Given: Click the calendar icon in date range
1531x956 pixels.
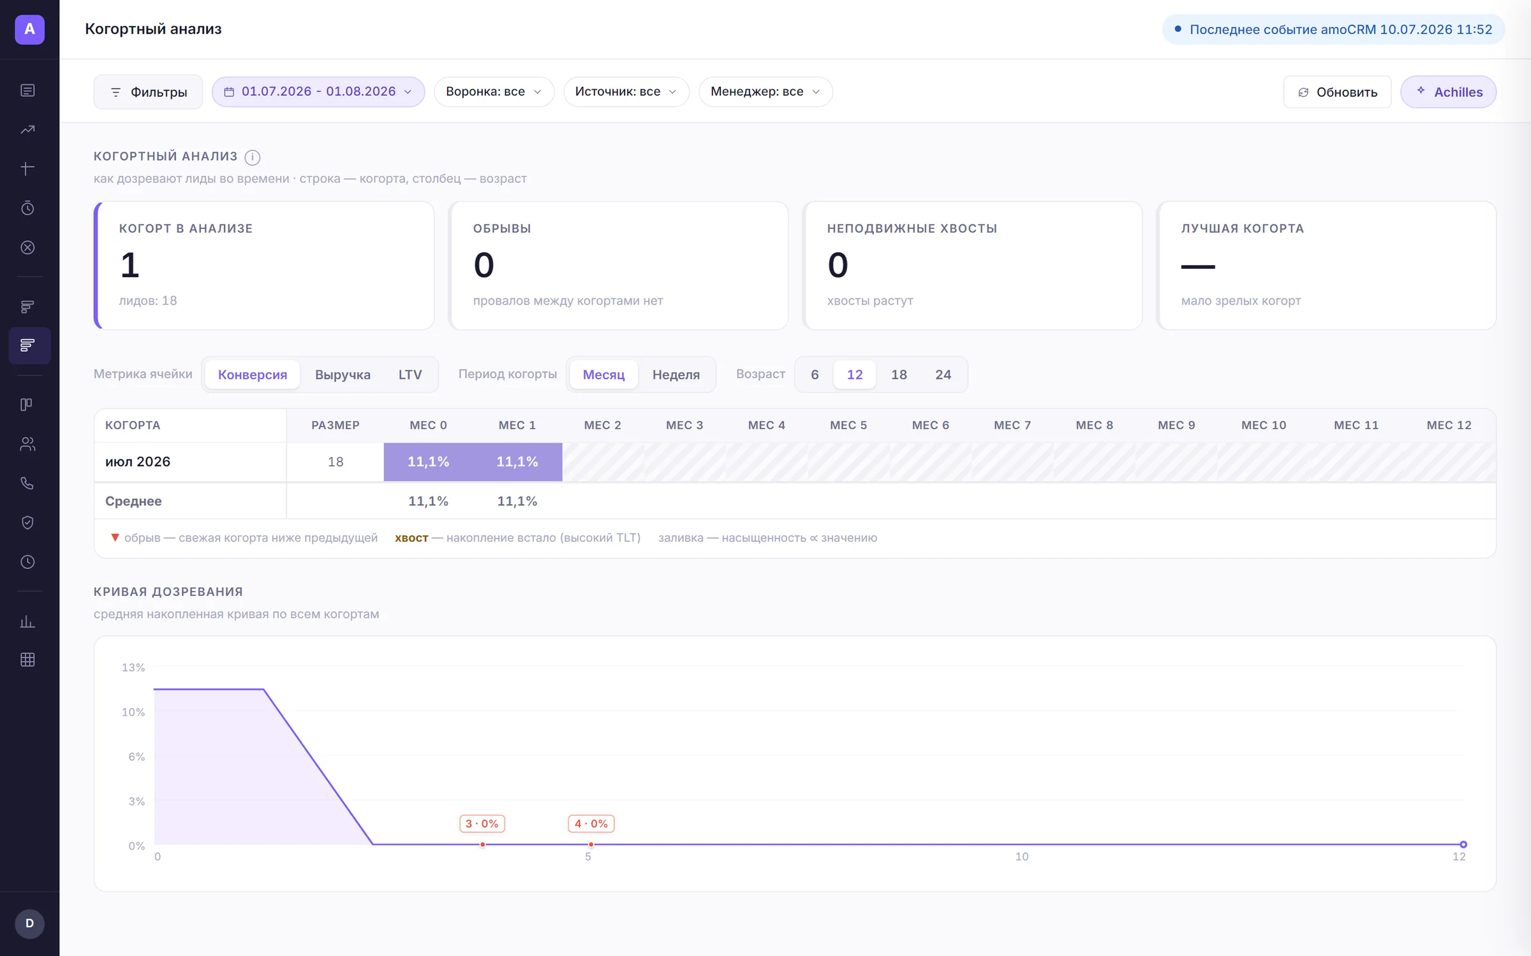Looking at the screenshot, I should point(229,92).
